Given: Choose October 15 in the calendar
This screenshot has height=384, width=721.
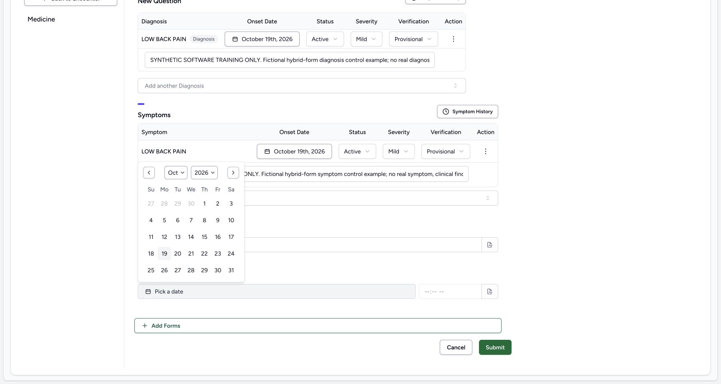Looking at the screenshot, I should coord(204,237).
